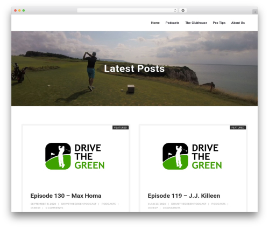
Task: Open 0 Comments link under Episode 119
Action: 172,208
